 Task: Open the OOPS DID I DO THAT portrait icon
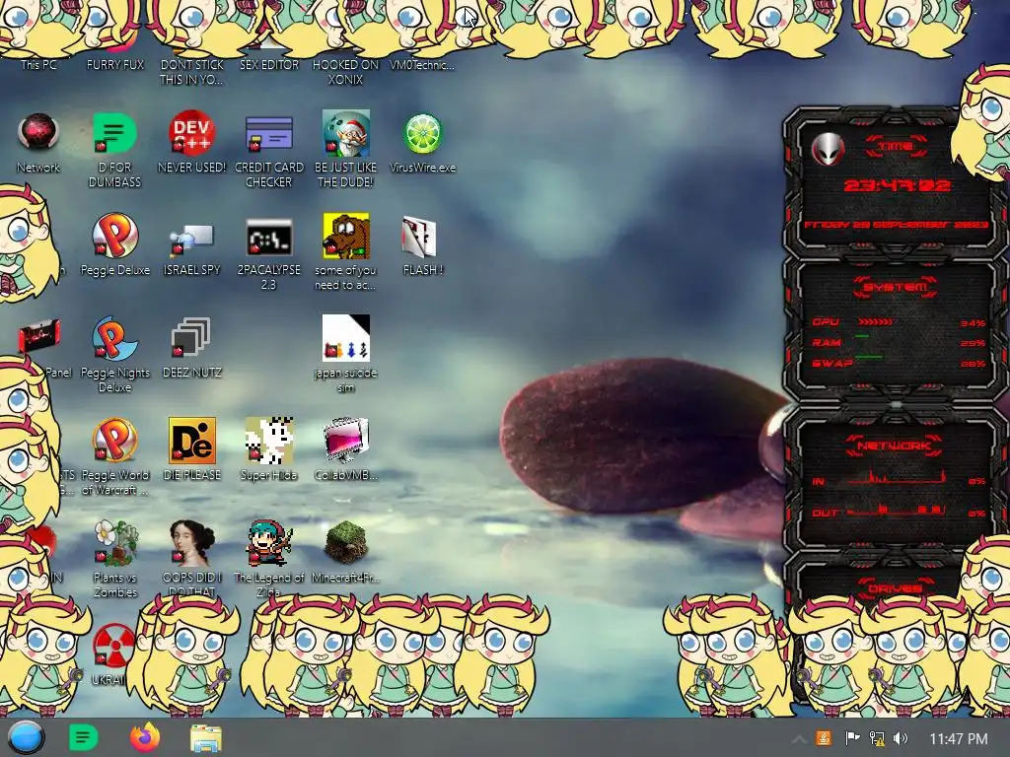[x=192, y=543]
